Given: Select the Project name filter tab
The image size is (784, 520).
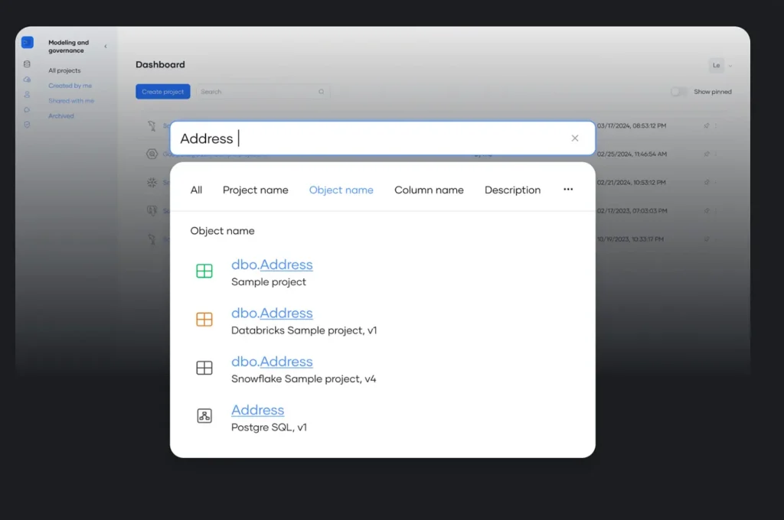Looking at the screenshot, I should tap(255, 190).
